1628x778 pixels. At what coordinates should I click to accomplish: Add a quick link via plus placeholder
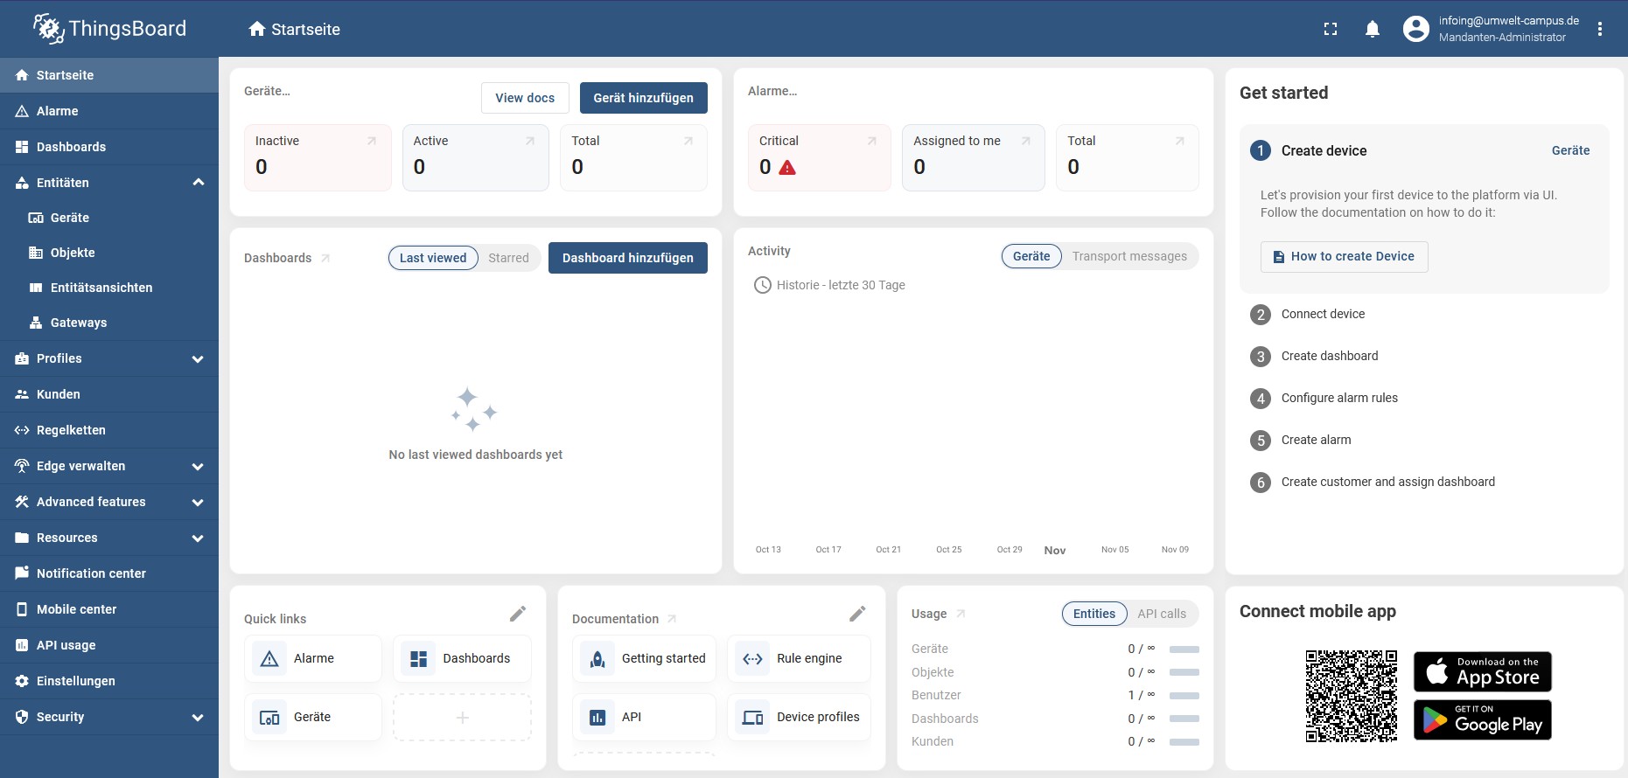point(462,718)
